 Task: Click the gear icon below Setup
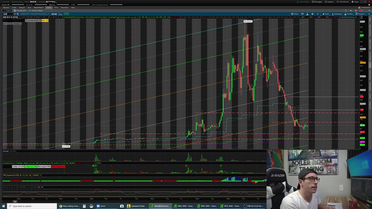[x=369, y=5]
